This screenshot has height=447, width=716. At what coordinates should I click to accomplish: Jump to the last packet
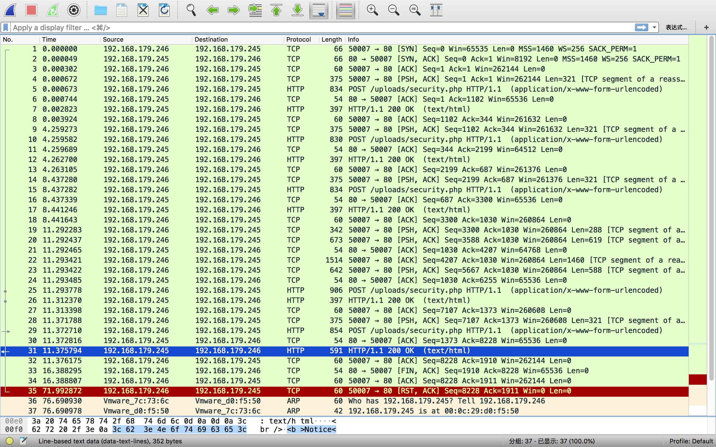click(298, 10)
